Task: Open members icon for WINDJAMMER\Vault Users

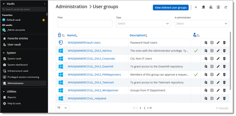Action: coord(206,43)
